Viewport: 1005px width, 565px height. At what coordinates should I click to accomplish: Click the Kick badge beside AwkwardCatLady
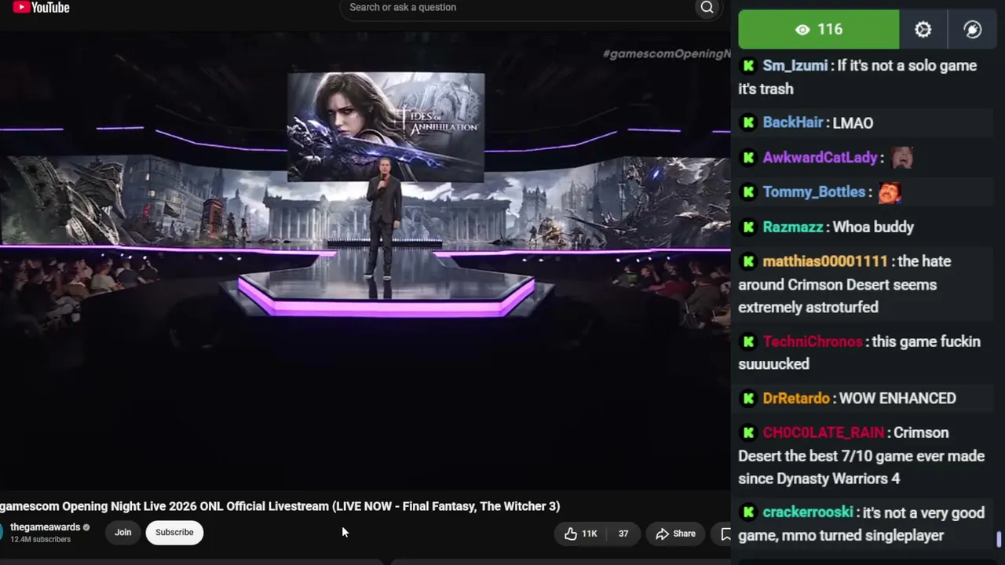pyautogui.click(x=748, y=158)
